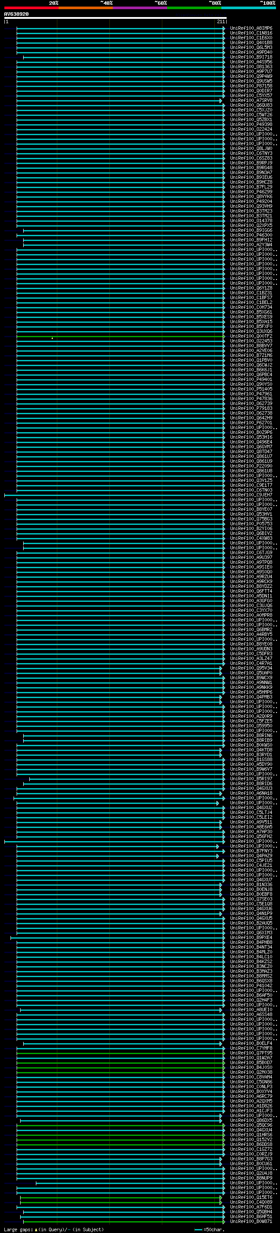Open entry UniRef100_B0Z9P6
Image resolution: width=280 pixels, height=1233 pixels.
click(x=251, y=433)
